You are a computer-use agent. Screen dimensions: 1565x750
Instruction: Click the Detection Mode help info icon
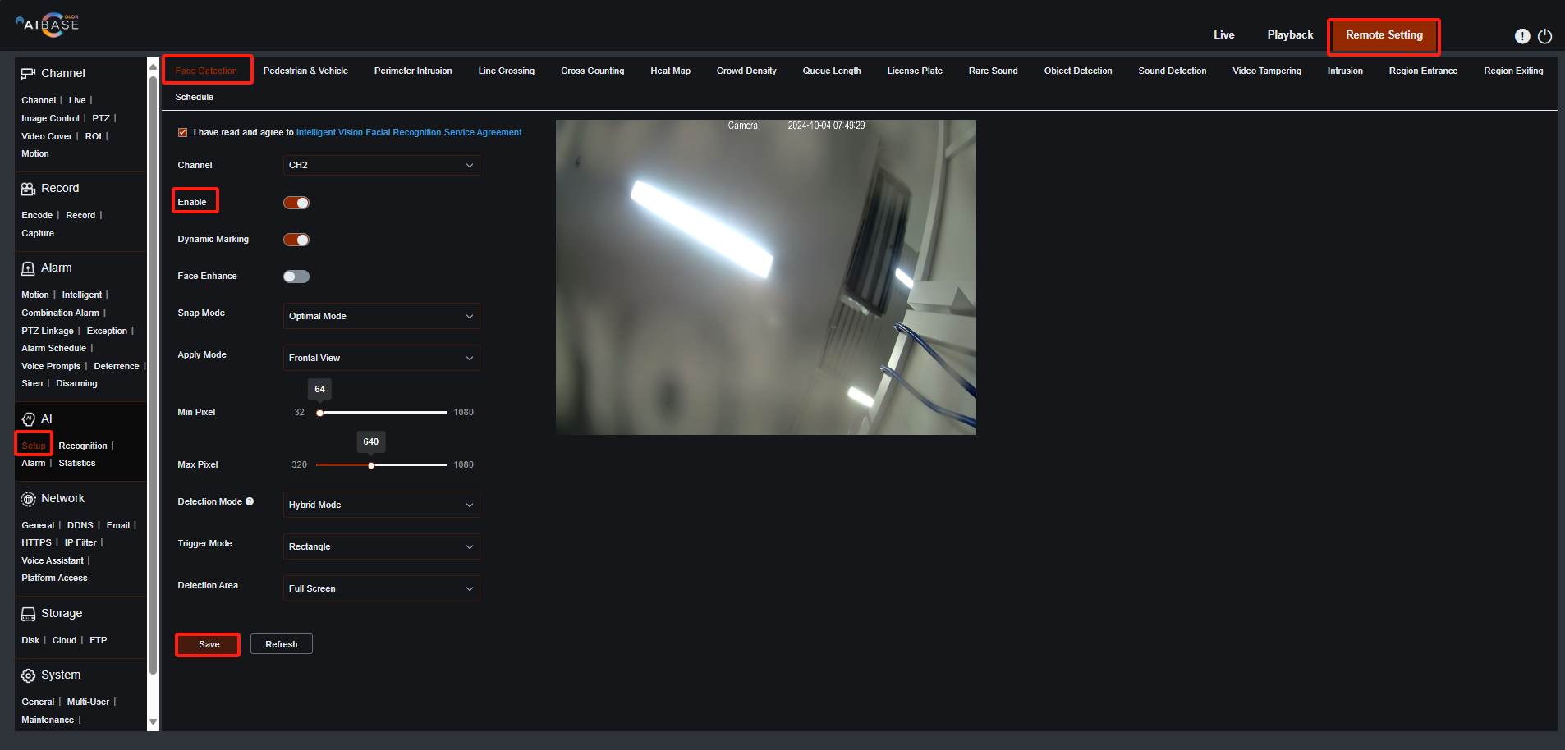[250, 501]
